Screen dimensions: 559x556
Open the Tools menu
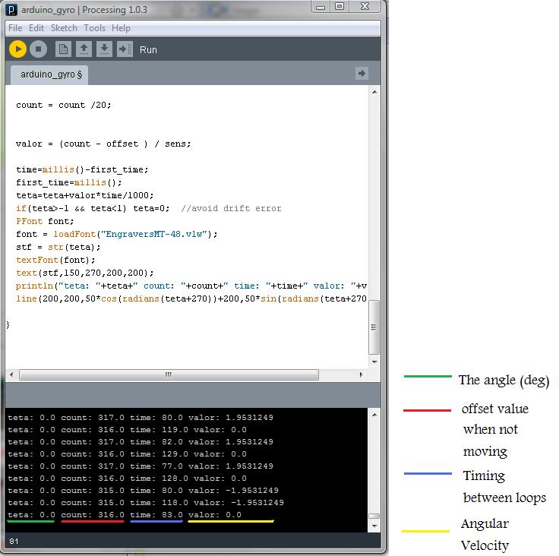point(94,28)
